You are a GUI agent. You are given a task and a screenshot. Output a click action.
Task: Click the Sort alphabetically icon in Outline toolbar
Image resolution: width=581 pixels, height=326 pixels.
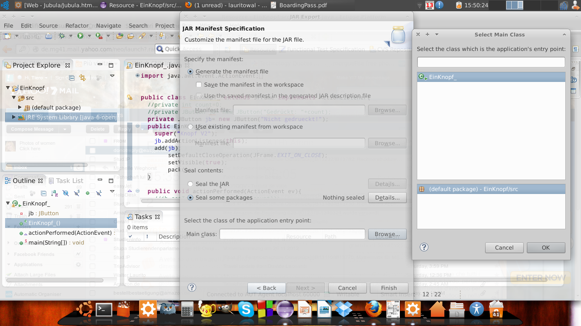tap(54, 193)
